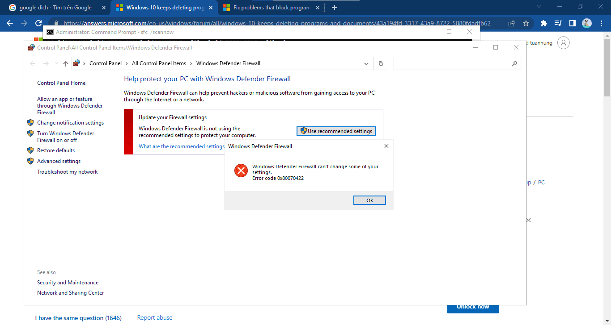The image size is (611, 325).
Task: Open Security and Maintenance link
Action: coord(68,283)
